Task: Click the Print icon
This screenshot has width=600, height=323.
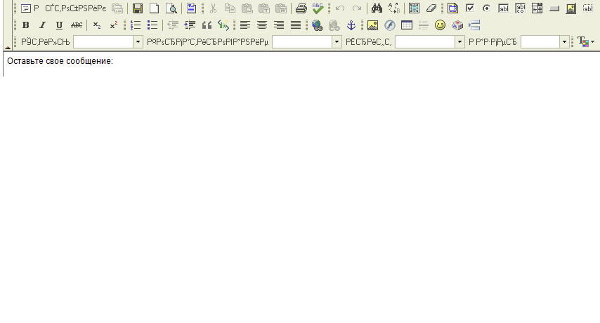Action: click(x=301, y=8)
